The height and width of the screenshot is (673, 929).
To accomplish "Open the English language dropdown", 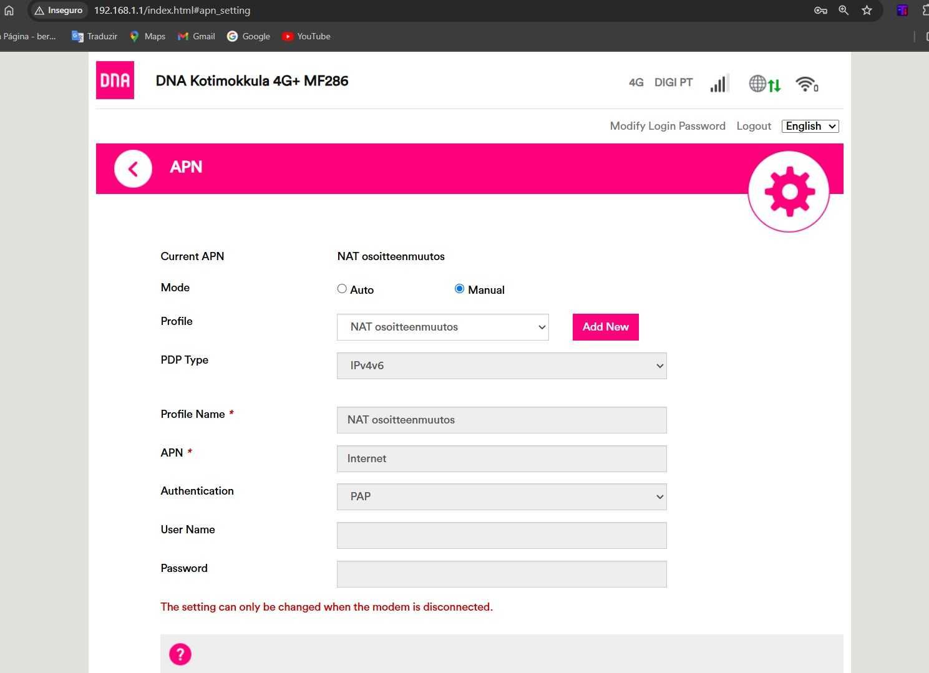I will coord(810,126).
